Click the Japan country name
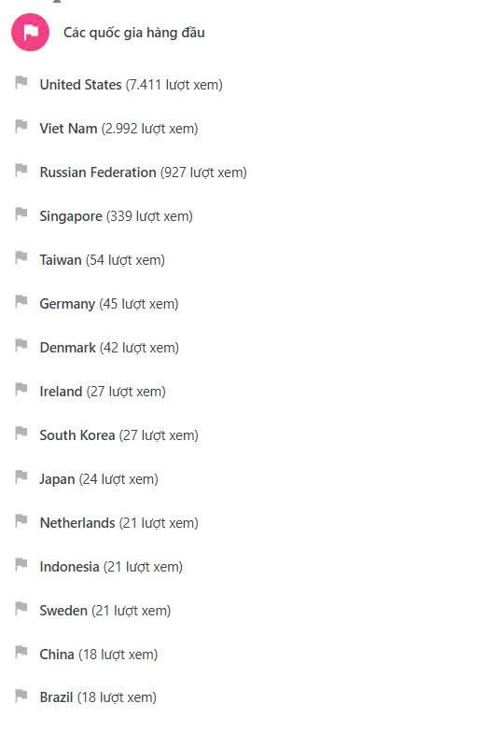 coord(58,479)
